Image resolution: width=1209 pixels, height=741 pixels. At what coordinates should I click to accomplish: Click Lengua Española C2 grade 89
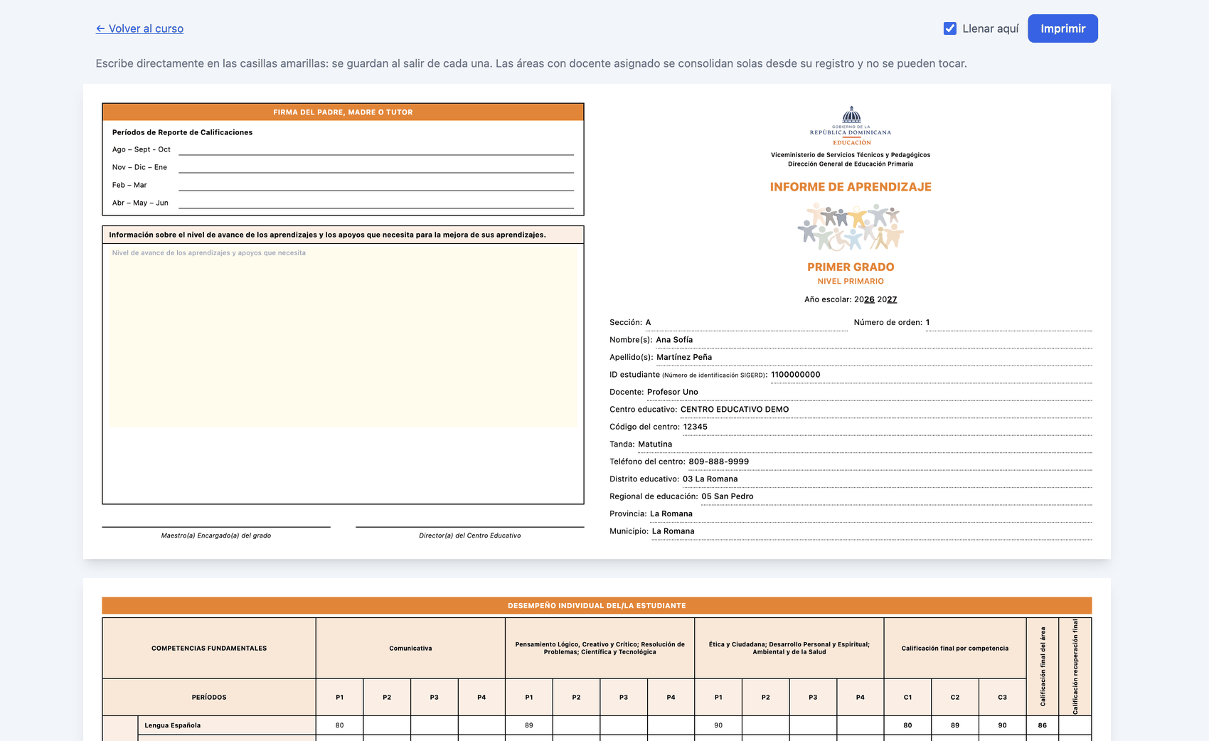pos(955,725)
